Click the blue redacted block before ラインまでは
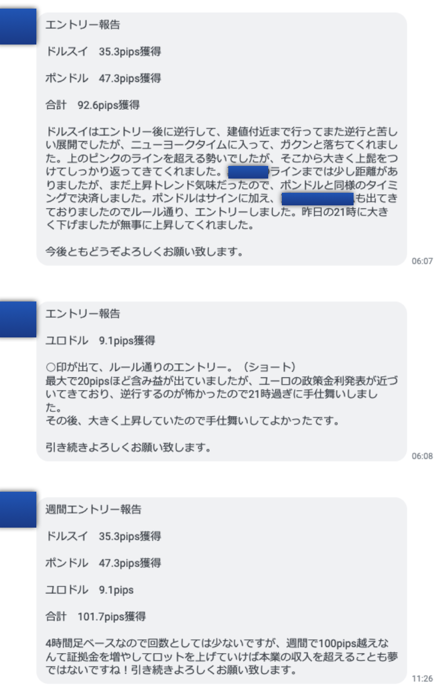Image resolution: width=445 pixels, height=690 pixels. pos(248,171)
